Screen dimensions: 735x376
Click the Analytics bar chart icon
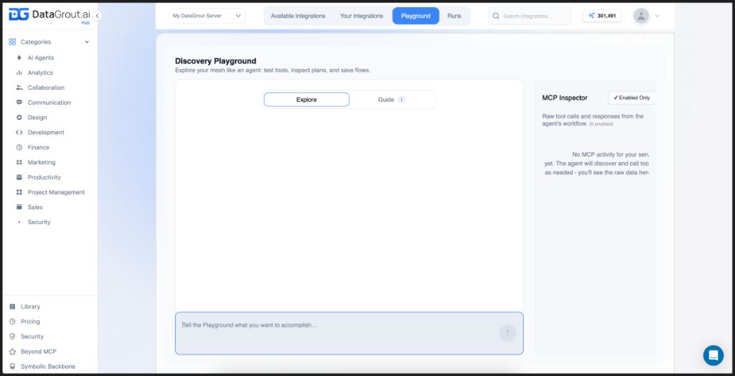click(x=19, y=72)
